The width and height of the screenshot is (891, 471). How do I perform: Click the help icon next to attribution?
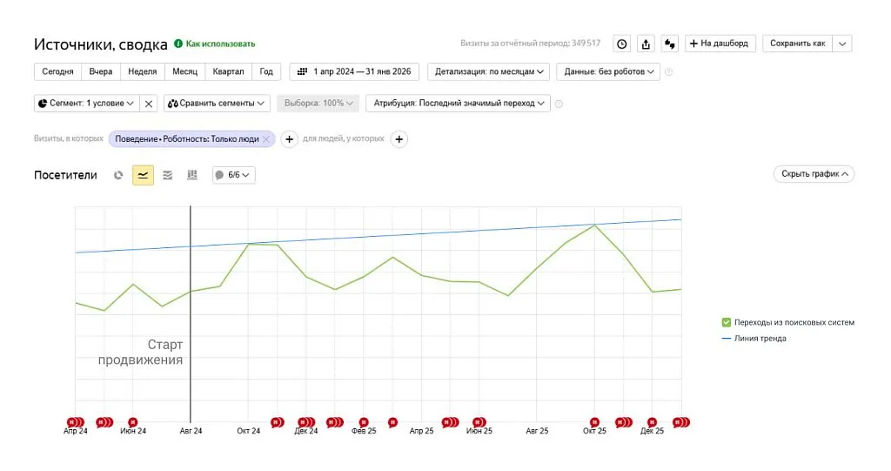(559, 104)
